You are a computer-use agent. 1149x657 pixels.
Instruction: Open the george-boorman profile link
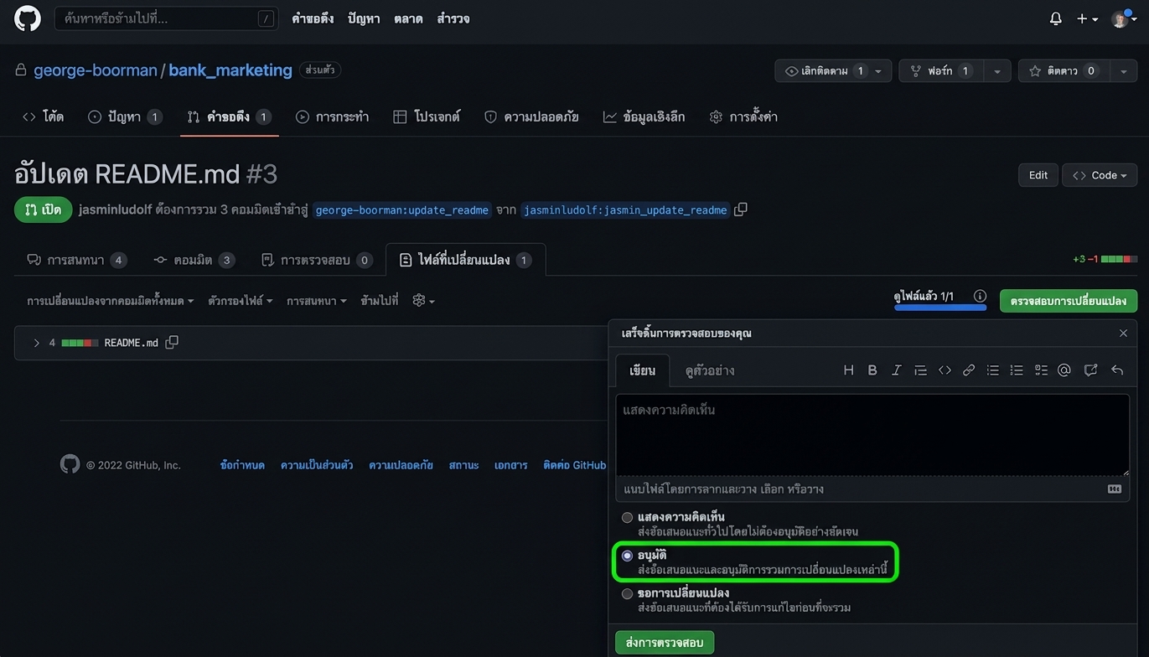(x=96, y=70)
